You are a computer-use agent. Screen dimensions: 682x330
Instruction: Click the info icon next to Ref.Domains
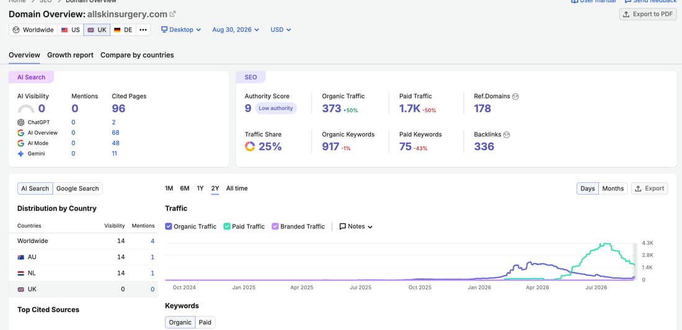coord(516,97)
